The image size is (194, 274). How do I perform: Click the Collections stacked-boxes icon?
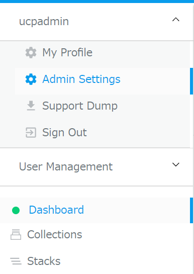point(16,234)
